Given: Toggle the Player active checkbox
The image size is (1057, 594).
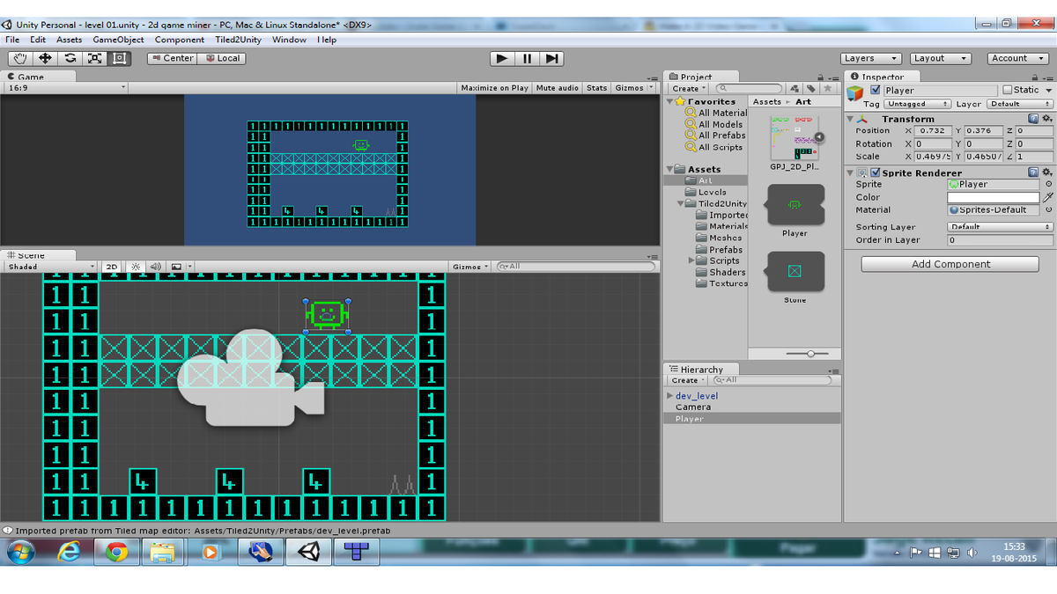Looking at the screenshot, I should [876, 90].
